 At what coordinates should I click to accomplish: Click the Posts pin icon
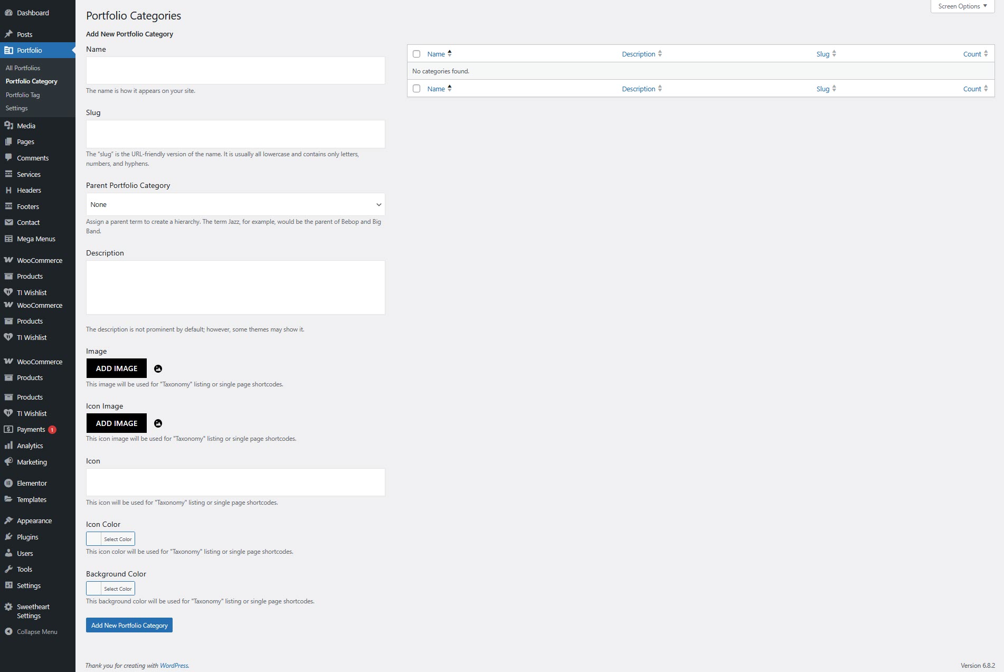[8, 34]
